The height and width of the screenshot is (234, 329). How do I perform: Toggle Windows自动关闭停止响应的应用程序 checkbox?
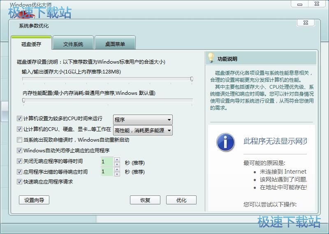(x=19, y=150)
